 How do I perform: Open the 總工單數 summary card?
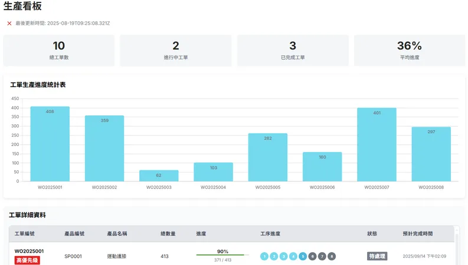[x=59, y=51]
